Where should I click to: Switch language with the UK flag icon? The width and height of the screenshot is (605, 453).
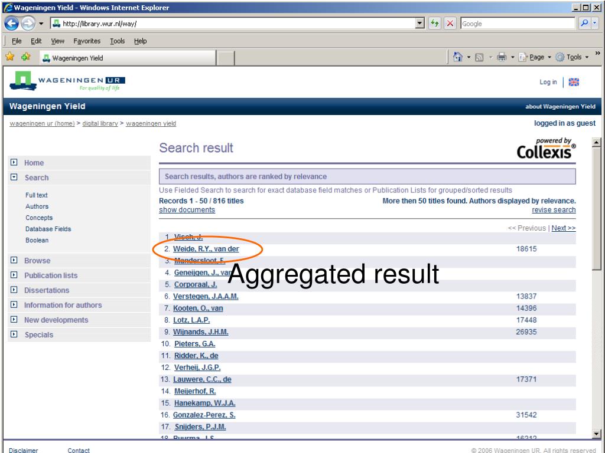tap(574, 82)
